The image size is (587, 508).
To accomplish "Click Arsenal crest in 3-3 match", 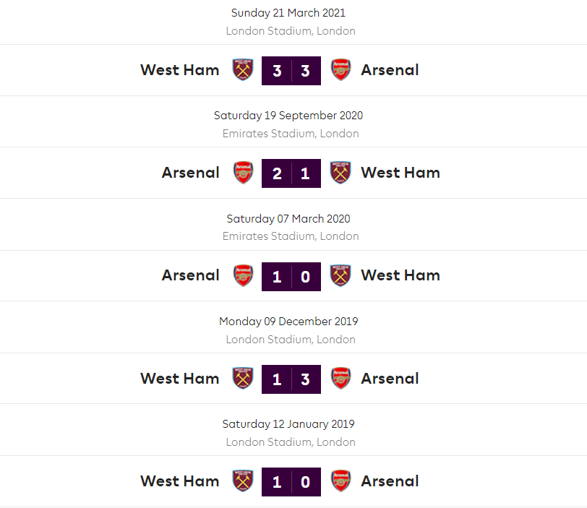I will click(340, 70).
